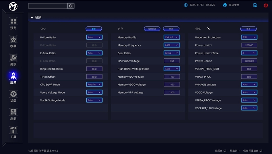
Task: Click the globe language icon
Action: (225, 5)
